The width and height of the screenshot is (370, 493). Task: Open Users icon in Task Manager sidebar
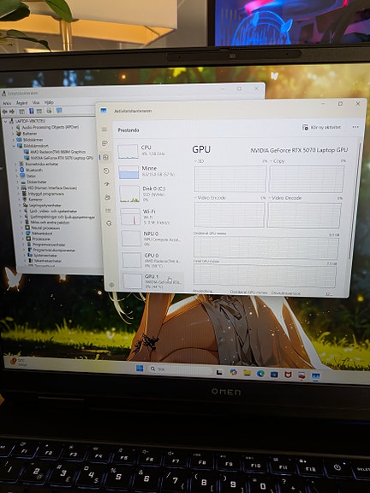pyautogui.click(x=107, y=197)
